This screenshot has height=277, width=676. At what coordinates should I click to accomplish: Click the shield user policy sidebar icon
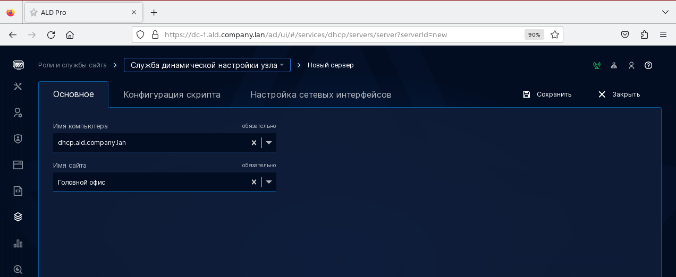click(18, 138)
